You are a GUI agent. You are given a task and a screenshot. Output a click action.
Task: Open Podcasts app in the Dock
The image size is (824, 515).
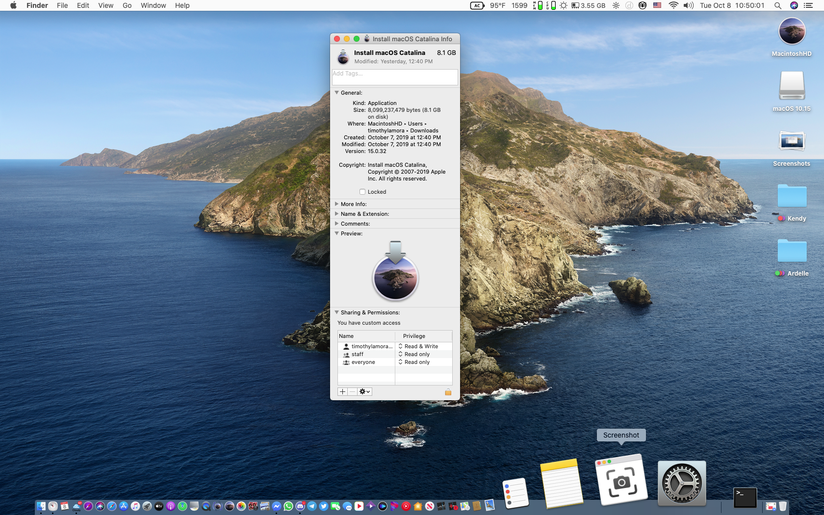(171, 506)
